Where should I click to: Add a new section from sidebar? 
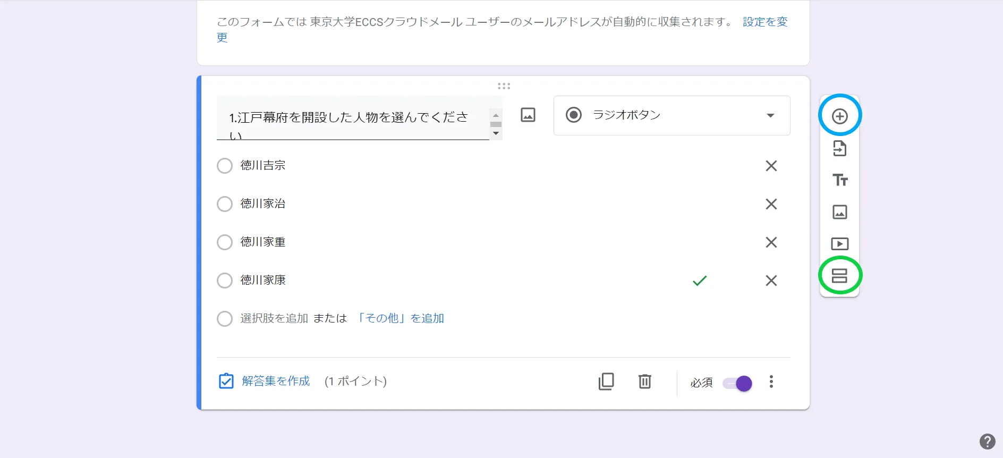point(839,275)
